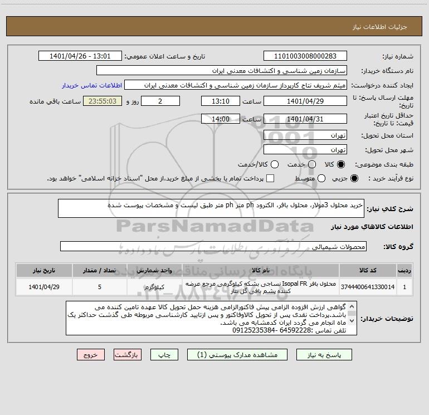Image resolution: width=429 pixels, height=415 pixels.
Task: Click the پاسخ به نیاز button
Action: pos(324,355)
